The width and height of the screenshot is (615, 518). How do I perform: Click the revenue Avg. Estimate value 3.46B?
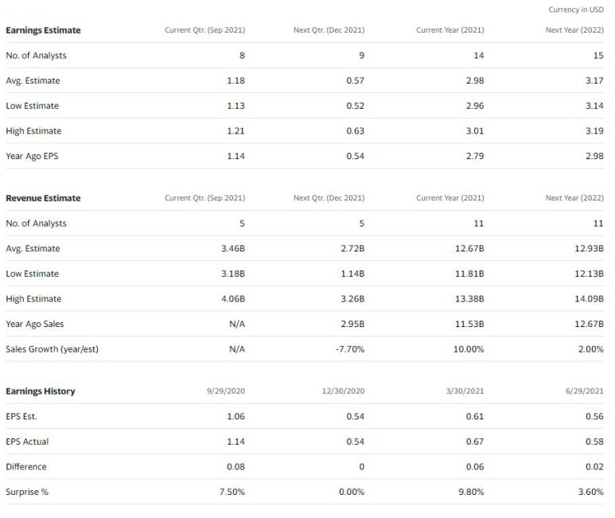(x=233, y=248)
